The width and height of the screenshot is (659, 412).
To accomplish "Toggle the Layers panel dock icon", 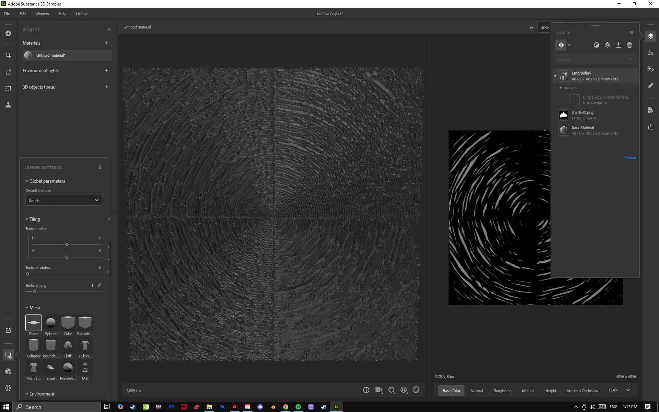I will pyautogui.click(x=631, y=33).
